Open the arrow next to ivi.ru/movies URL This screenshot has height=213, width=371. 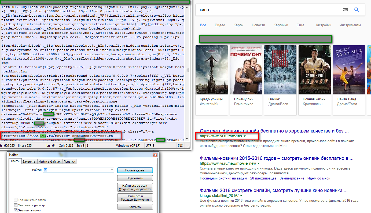pos(244,137)
